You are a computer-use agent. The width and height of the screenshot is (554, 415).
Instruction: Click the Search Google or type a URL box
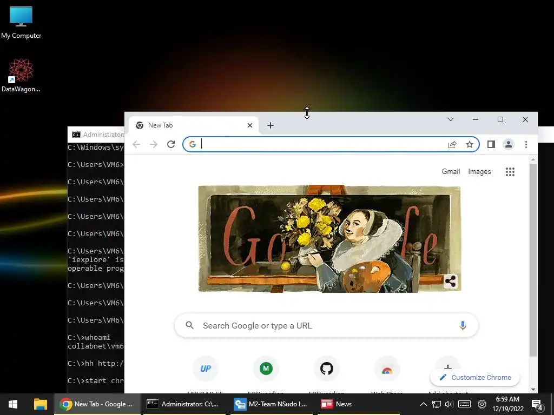coord(326,325)
